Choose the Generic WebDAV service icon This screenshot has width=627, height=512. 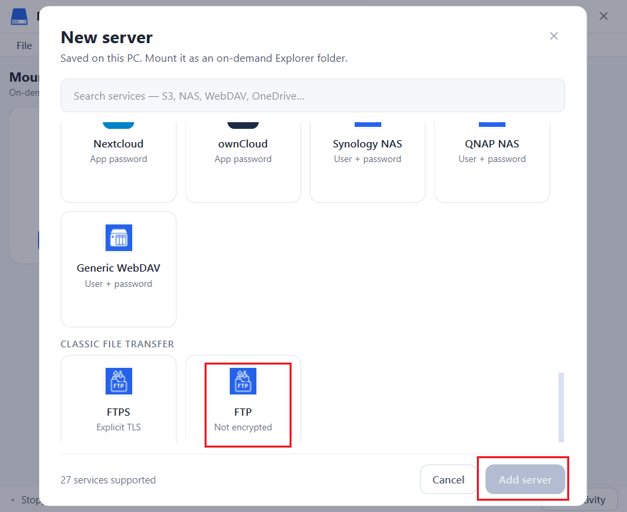(118, 238)
